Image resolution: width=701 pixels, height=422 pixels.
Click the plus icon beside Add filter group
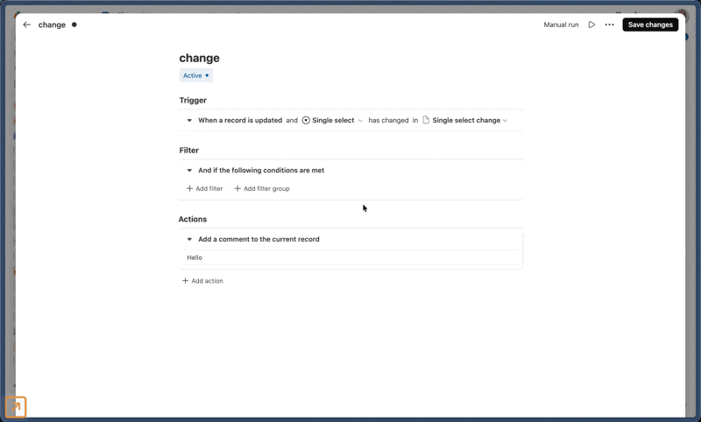237,188
